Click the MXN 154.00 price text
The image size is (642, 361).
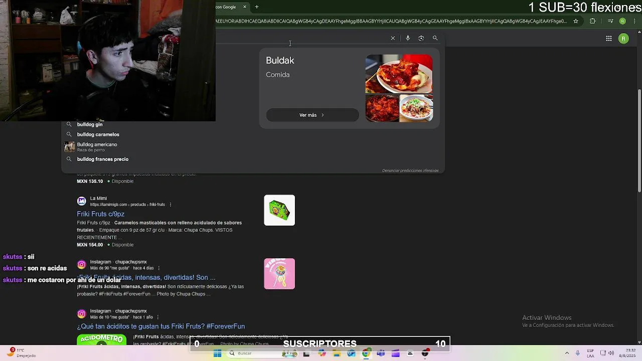[90, 245]
